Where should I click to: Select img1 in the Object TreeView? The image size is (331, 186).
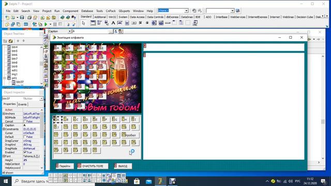[x=14, y=74]
